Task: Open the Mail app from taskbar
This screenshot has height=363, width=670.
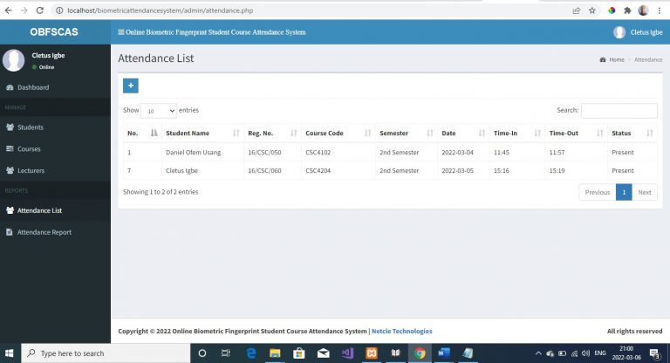Action: pos(324,353)
